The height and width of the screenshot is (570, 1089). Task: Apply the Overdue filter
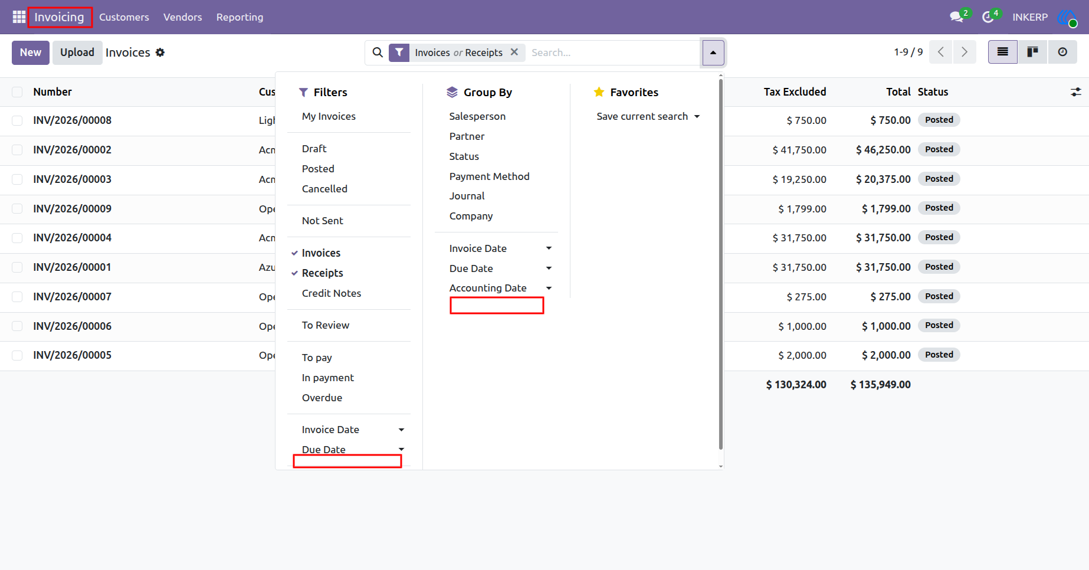[x=322, y=398]
